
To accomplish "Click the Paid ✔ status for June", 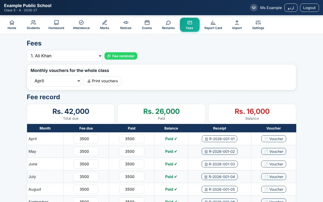I will click(171, 164).
